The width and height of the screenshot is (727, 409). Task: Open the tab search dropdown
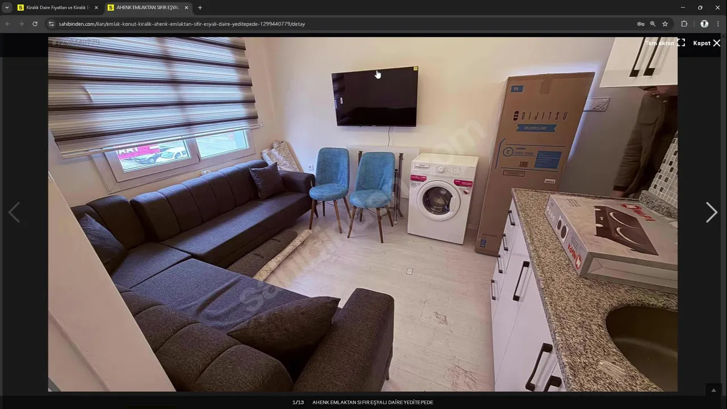pyautogui.click(x=7, y=7)
